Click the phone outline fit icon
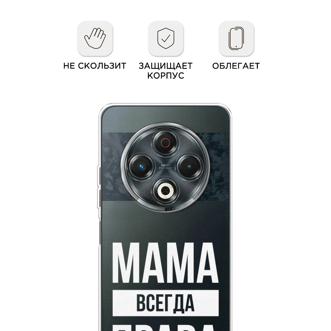Screen dimensions: 331x331 click(236, 38)
